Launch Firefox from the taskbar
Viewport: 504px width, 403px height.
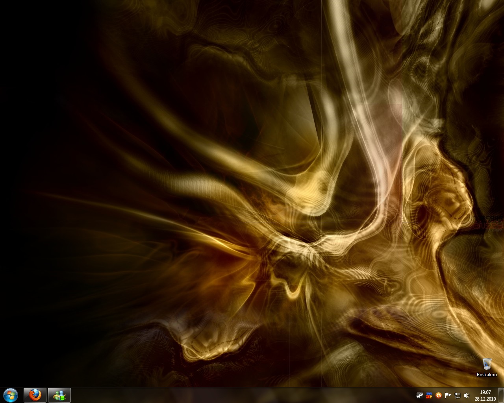[x=35, y=395]
